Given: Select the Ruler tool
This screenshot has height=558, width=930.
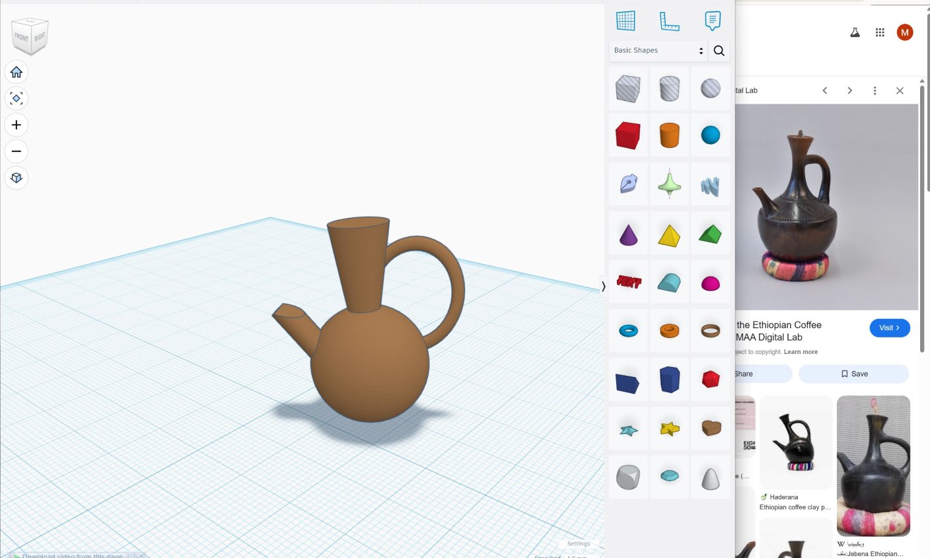Looking at the screenshot, I should point(669,21).
